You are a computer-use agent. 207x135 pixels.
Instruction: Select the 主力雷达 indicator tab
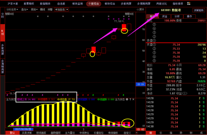click(x=70, y=133)
